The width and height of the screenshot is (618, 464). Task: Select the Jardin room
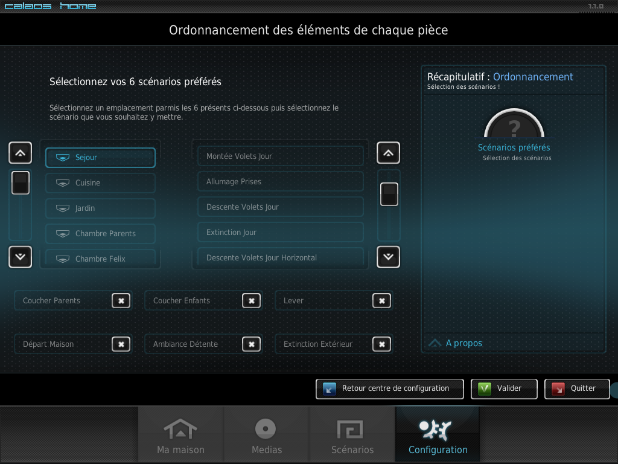[101, 208]
